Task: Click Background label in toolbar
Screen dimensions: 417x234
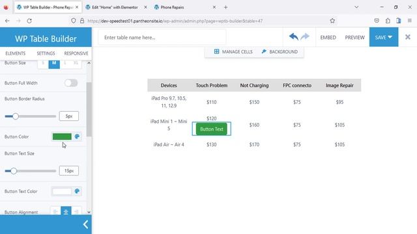Action: click(x=283, y=51)
